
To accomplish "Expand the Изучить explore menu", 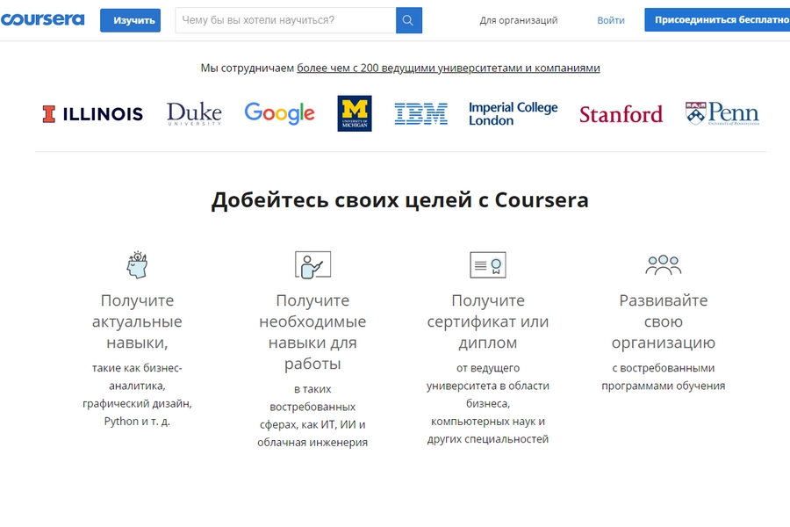I will click(x=130, y=20).
